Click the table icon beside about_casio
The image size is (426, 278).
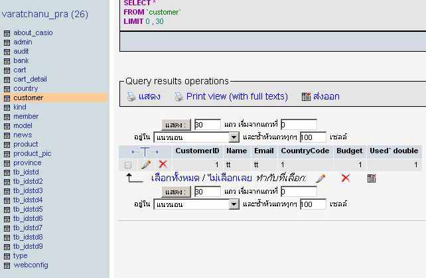pyautogui.click(x=7, y=33)
